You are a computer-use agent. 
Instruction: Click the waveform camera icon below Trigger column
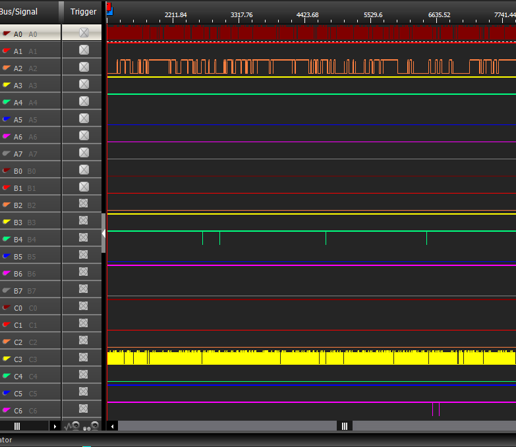coord(71,427)
